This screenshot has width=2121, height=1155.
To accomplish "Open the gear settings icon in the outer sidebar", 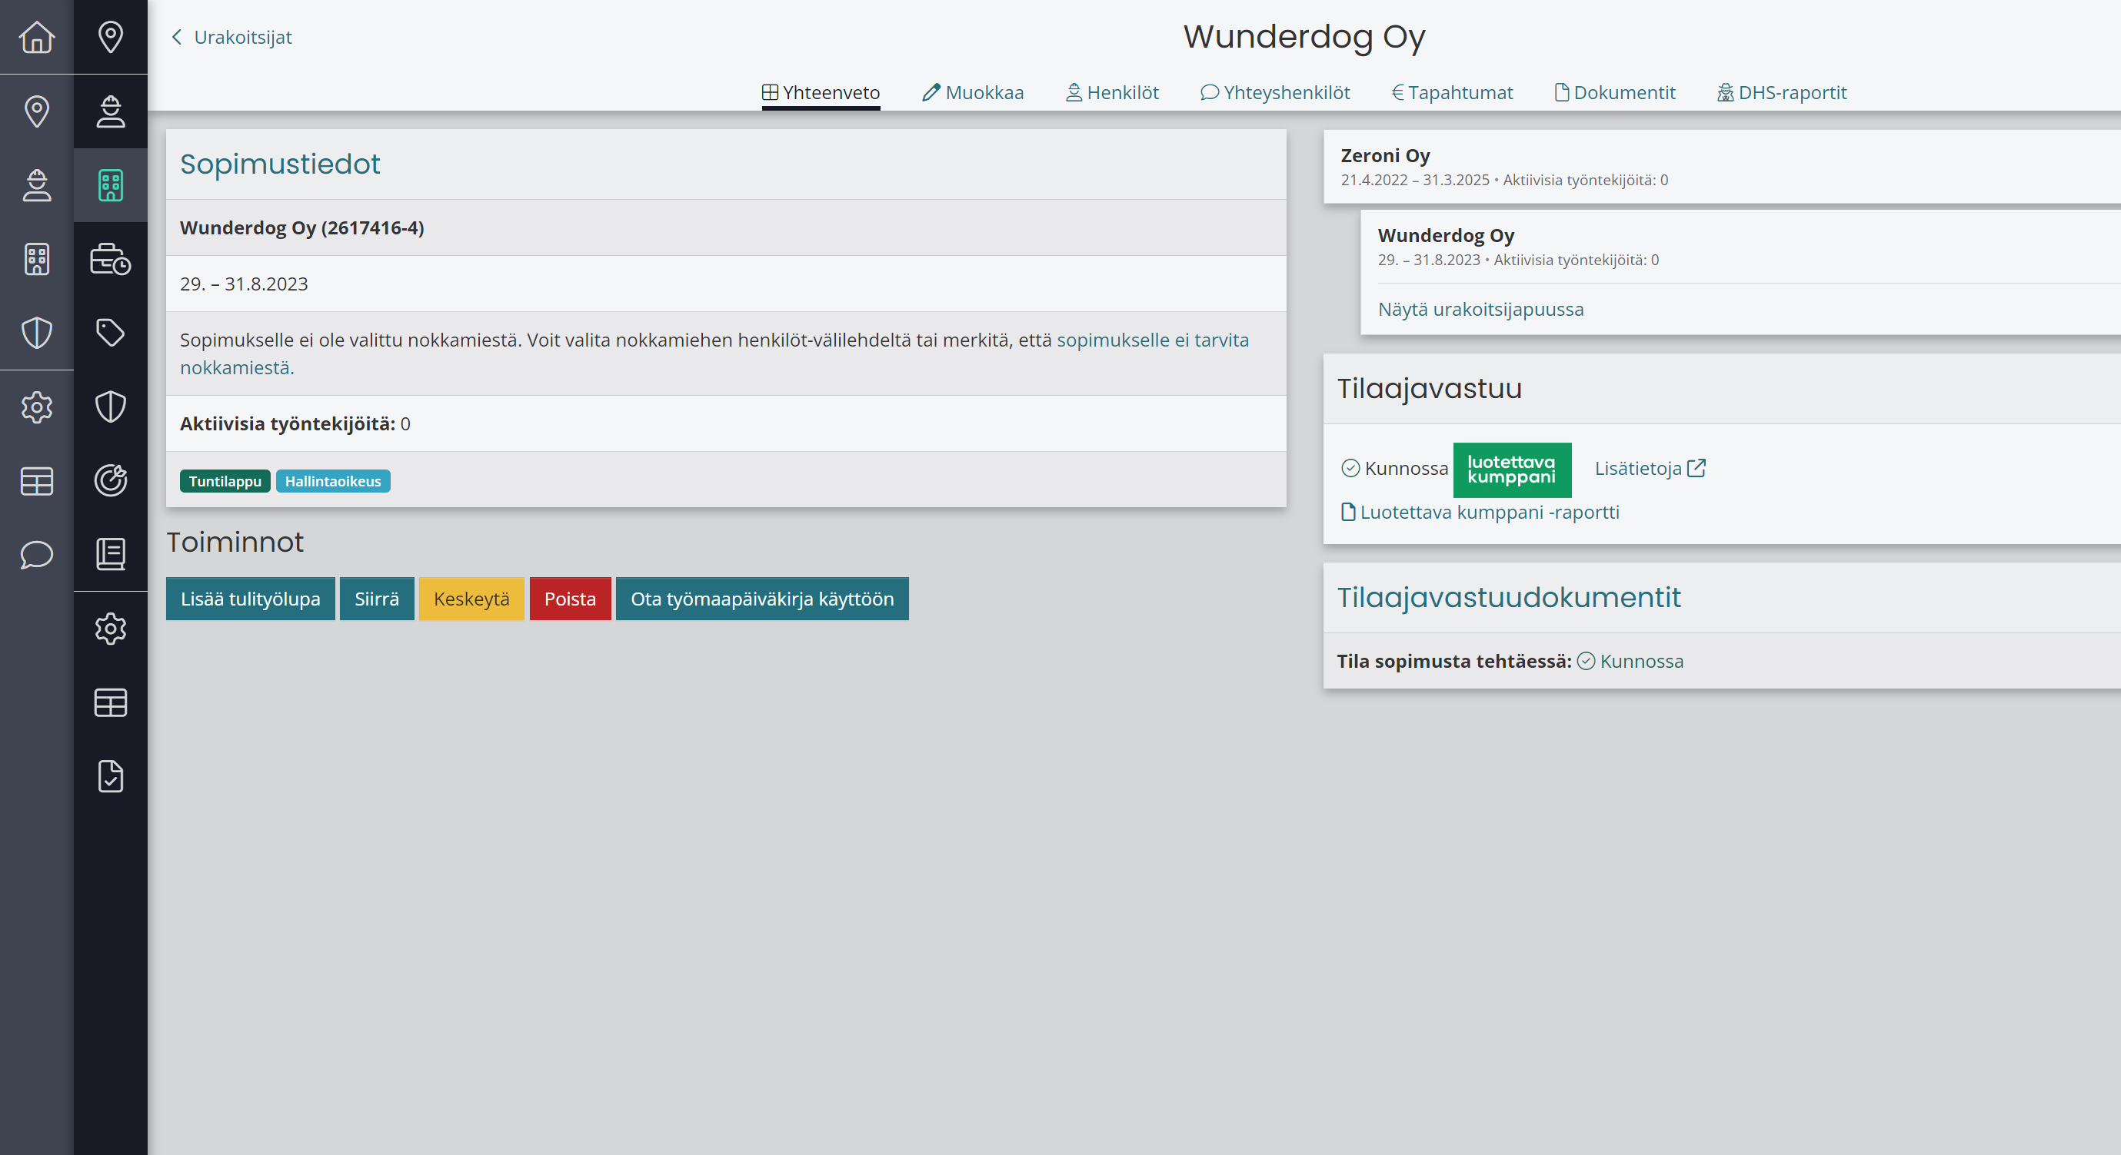I will tap(36, 407).
